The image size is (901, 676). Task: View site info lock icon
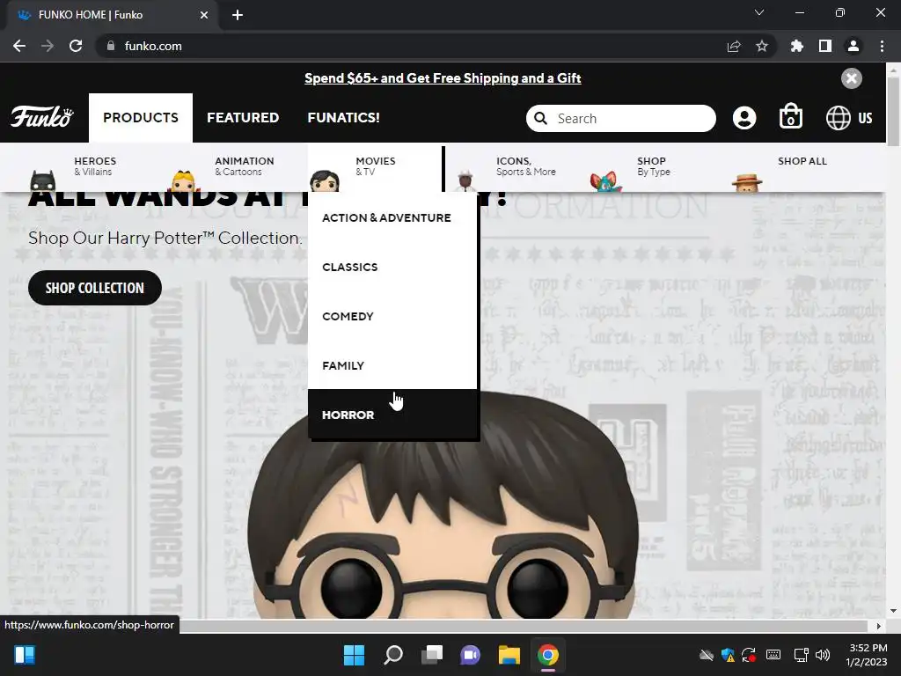pyautogui.click(x=111, y=46)
